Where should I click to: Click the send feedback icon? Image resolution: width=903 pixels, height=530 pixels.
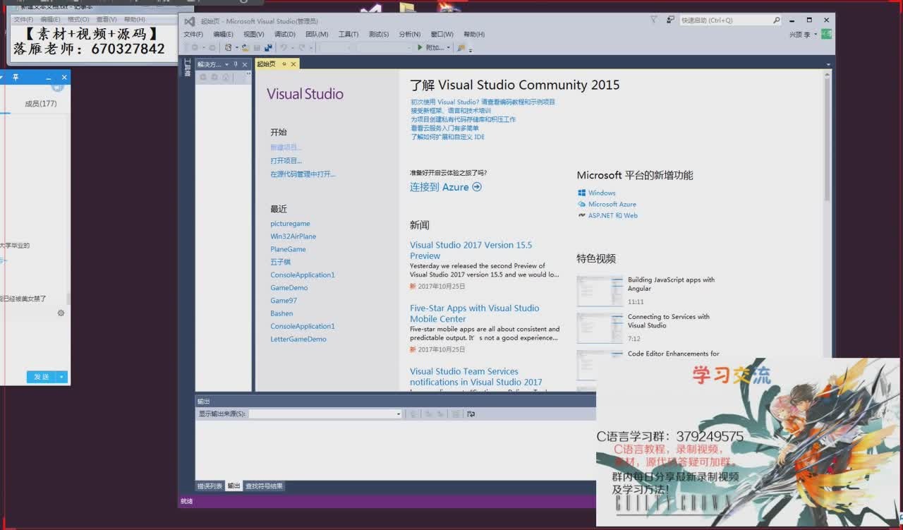click(670, 20)
